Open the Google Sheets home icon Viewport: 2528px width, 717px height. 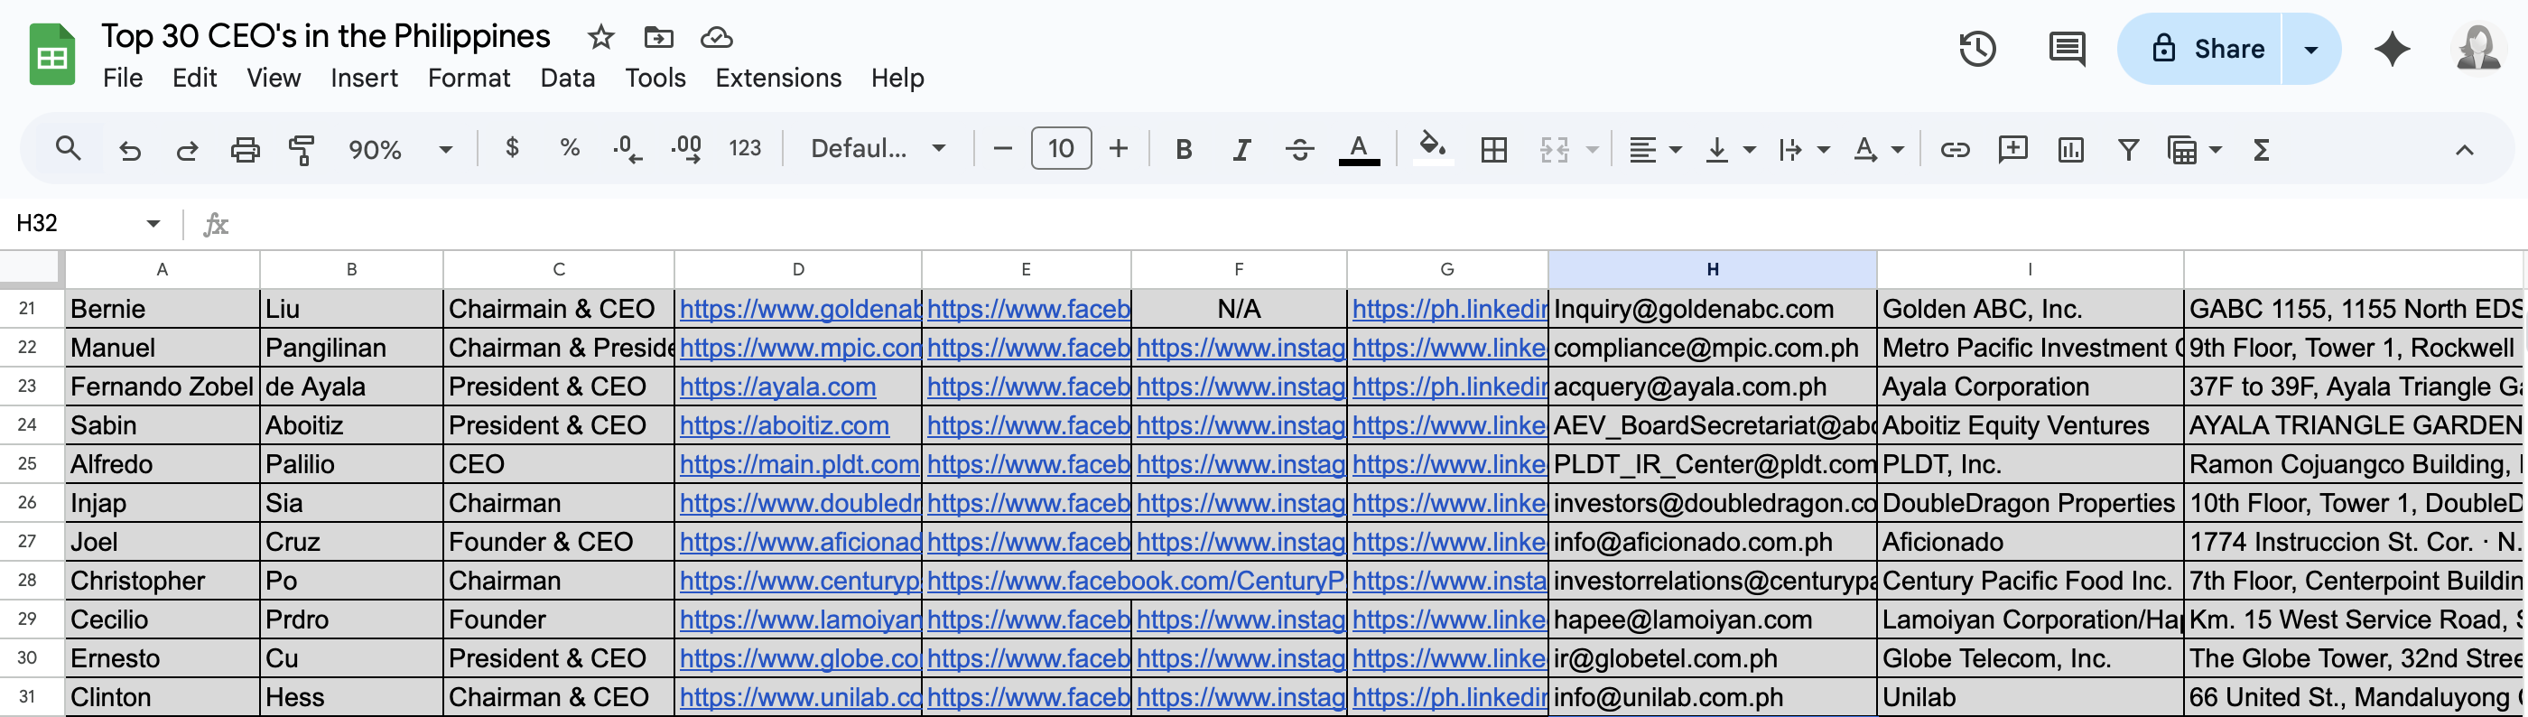52,55
